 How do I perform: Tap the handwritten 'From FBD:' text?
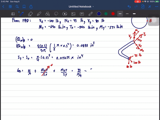(x=21, y=20)
